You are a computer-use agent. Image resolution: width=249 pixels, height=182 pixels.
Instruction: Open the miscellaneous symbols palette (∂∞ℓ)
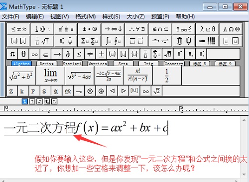(x=184, y=29)
